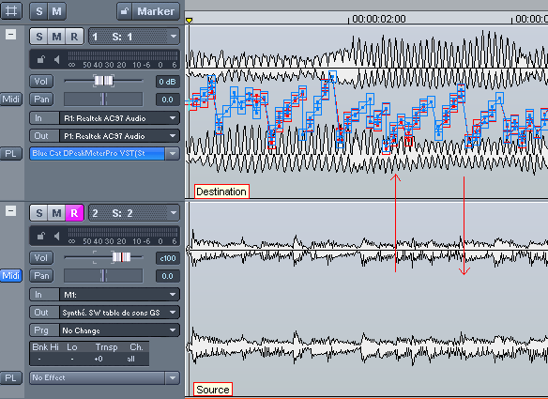Screen dimensions: 548x399
Task: Click the lock icon on track 1 meter
Action: 41,60
